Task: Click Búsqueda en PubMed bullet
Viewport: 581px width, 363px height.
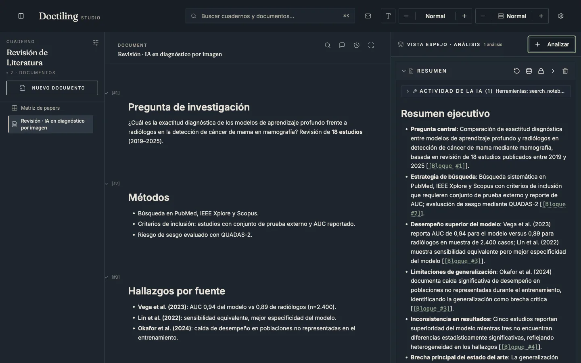Action: pyautogui.click(x=198, y=213)
